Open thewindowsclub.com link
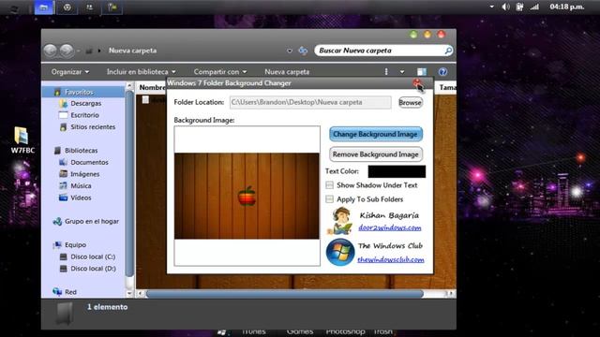 pyautogui.click(x=391, y=260)
